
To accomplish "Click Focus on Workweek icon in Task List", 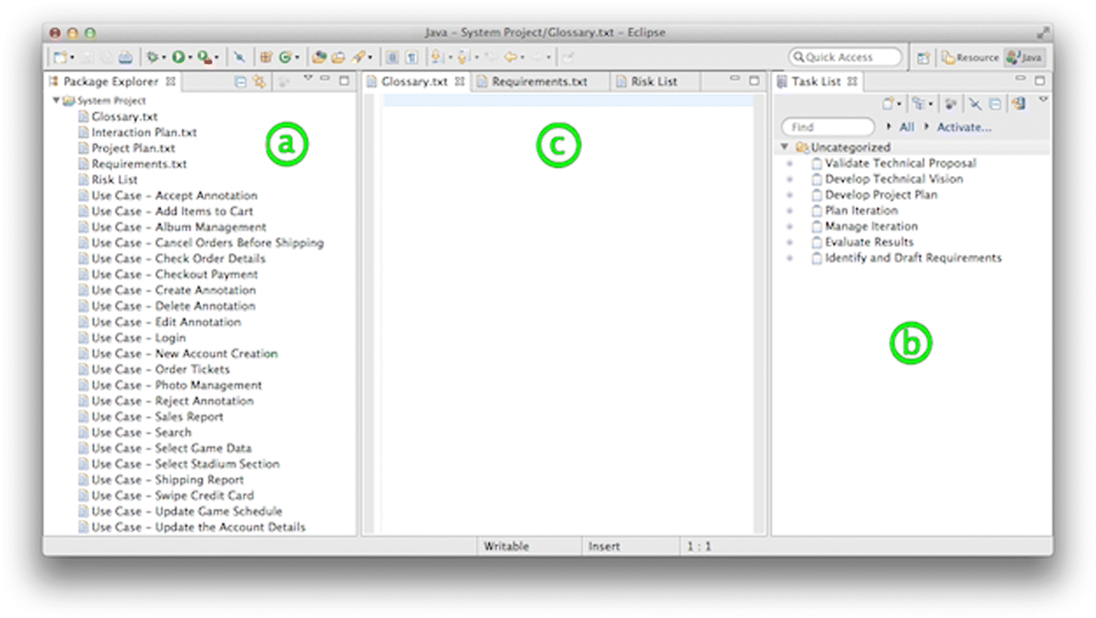I will (x=950, y=104).
